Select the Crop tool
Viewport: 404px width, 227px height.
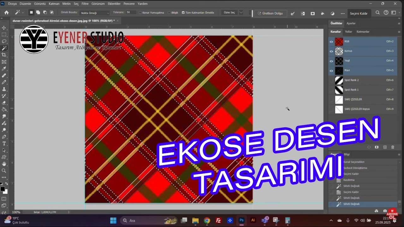[x=4, y=55]
